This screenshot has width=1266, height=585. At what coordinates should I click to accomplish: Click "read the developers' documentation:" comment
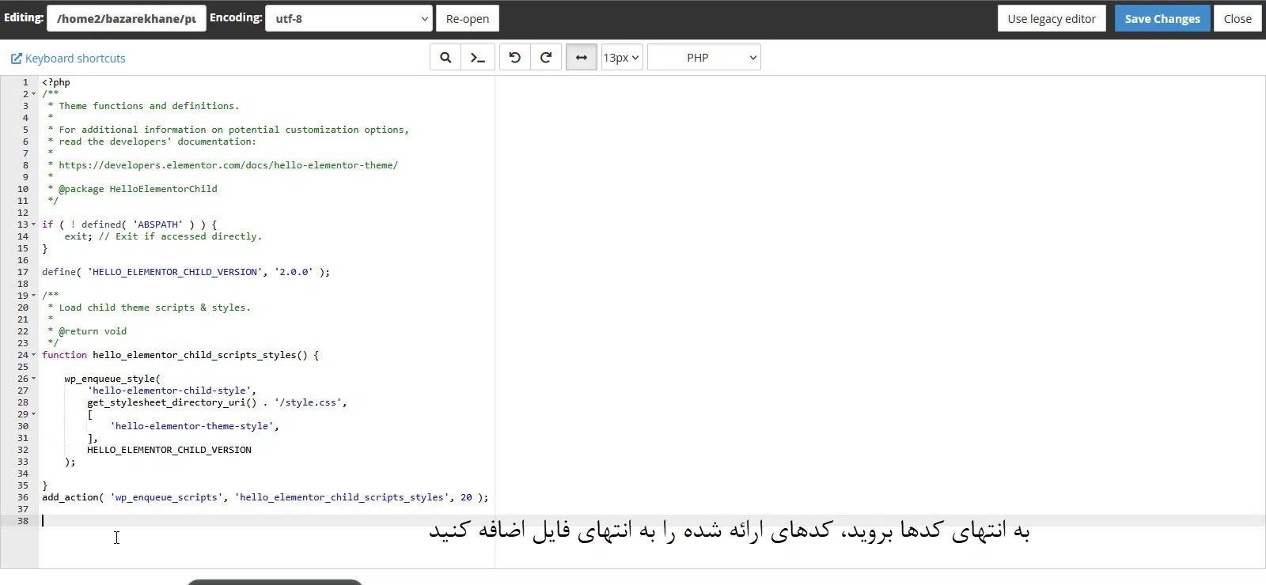point(157,142)
